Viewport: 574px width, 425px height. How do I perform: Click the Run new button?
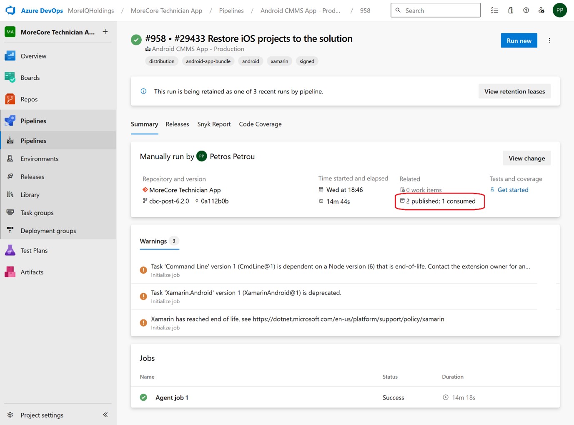(519, 40)
